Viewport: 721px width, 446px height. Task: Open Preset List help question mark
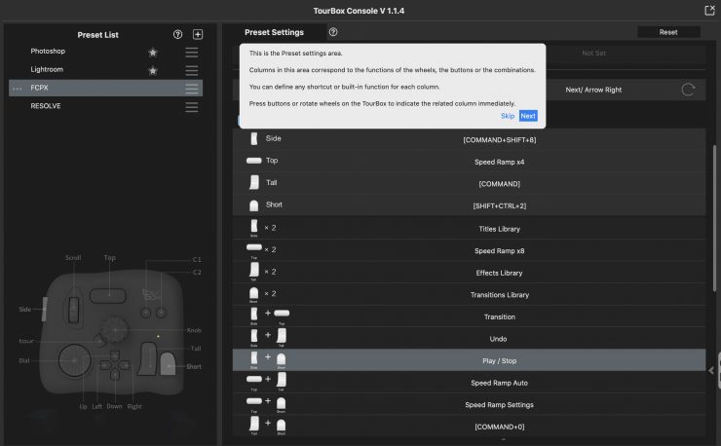pos(177,34)
